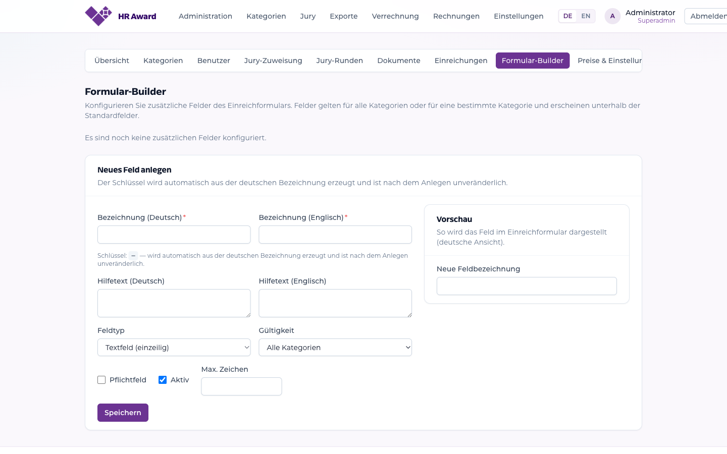Click the Formular-Builder page heading

point(125,91)
